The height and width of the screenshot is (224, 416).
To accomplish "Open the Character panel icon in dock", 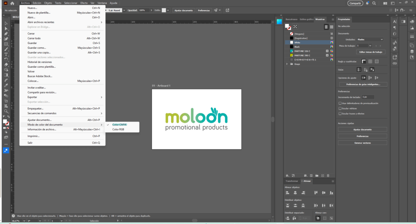I will (395, 22).
